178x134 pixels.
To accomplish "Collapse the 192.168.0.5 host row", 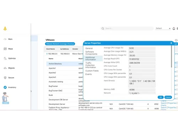I will [x=47, y=54].
